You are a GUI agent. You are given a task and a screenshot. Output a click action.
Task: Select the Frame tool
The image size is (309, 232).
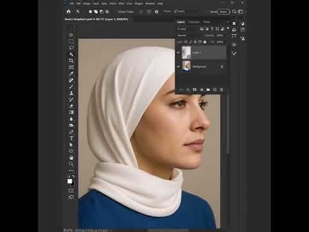[71, 67]
